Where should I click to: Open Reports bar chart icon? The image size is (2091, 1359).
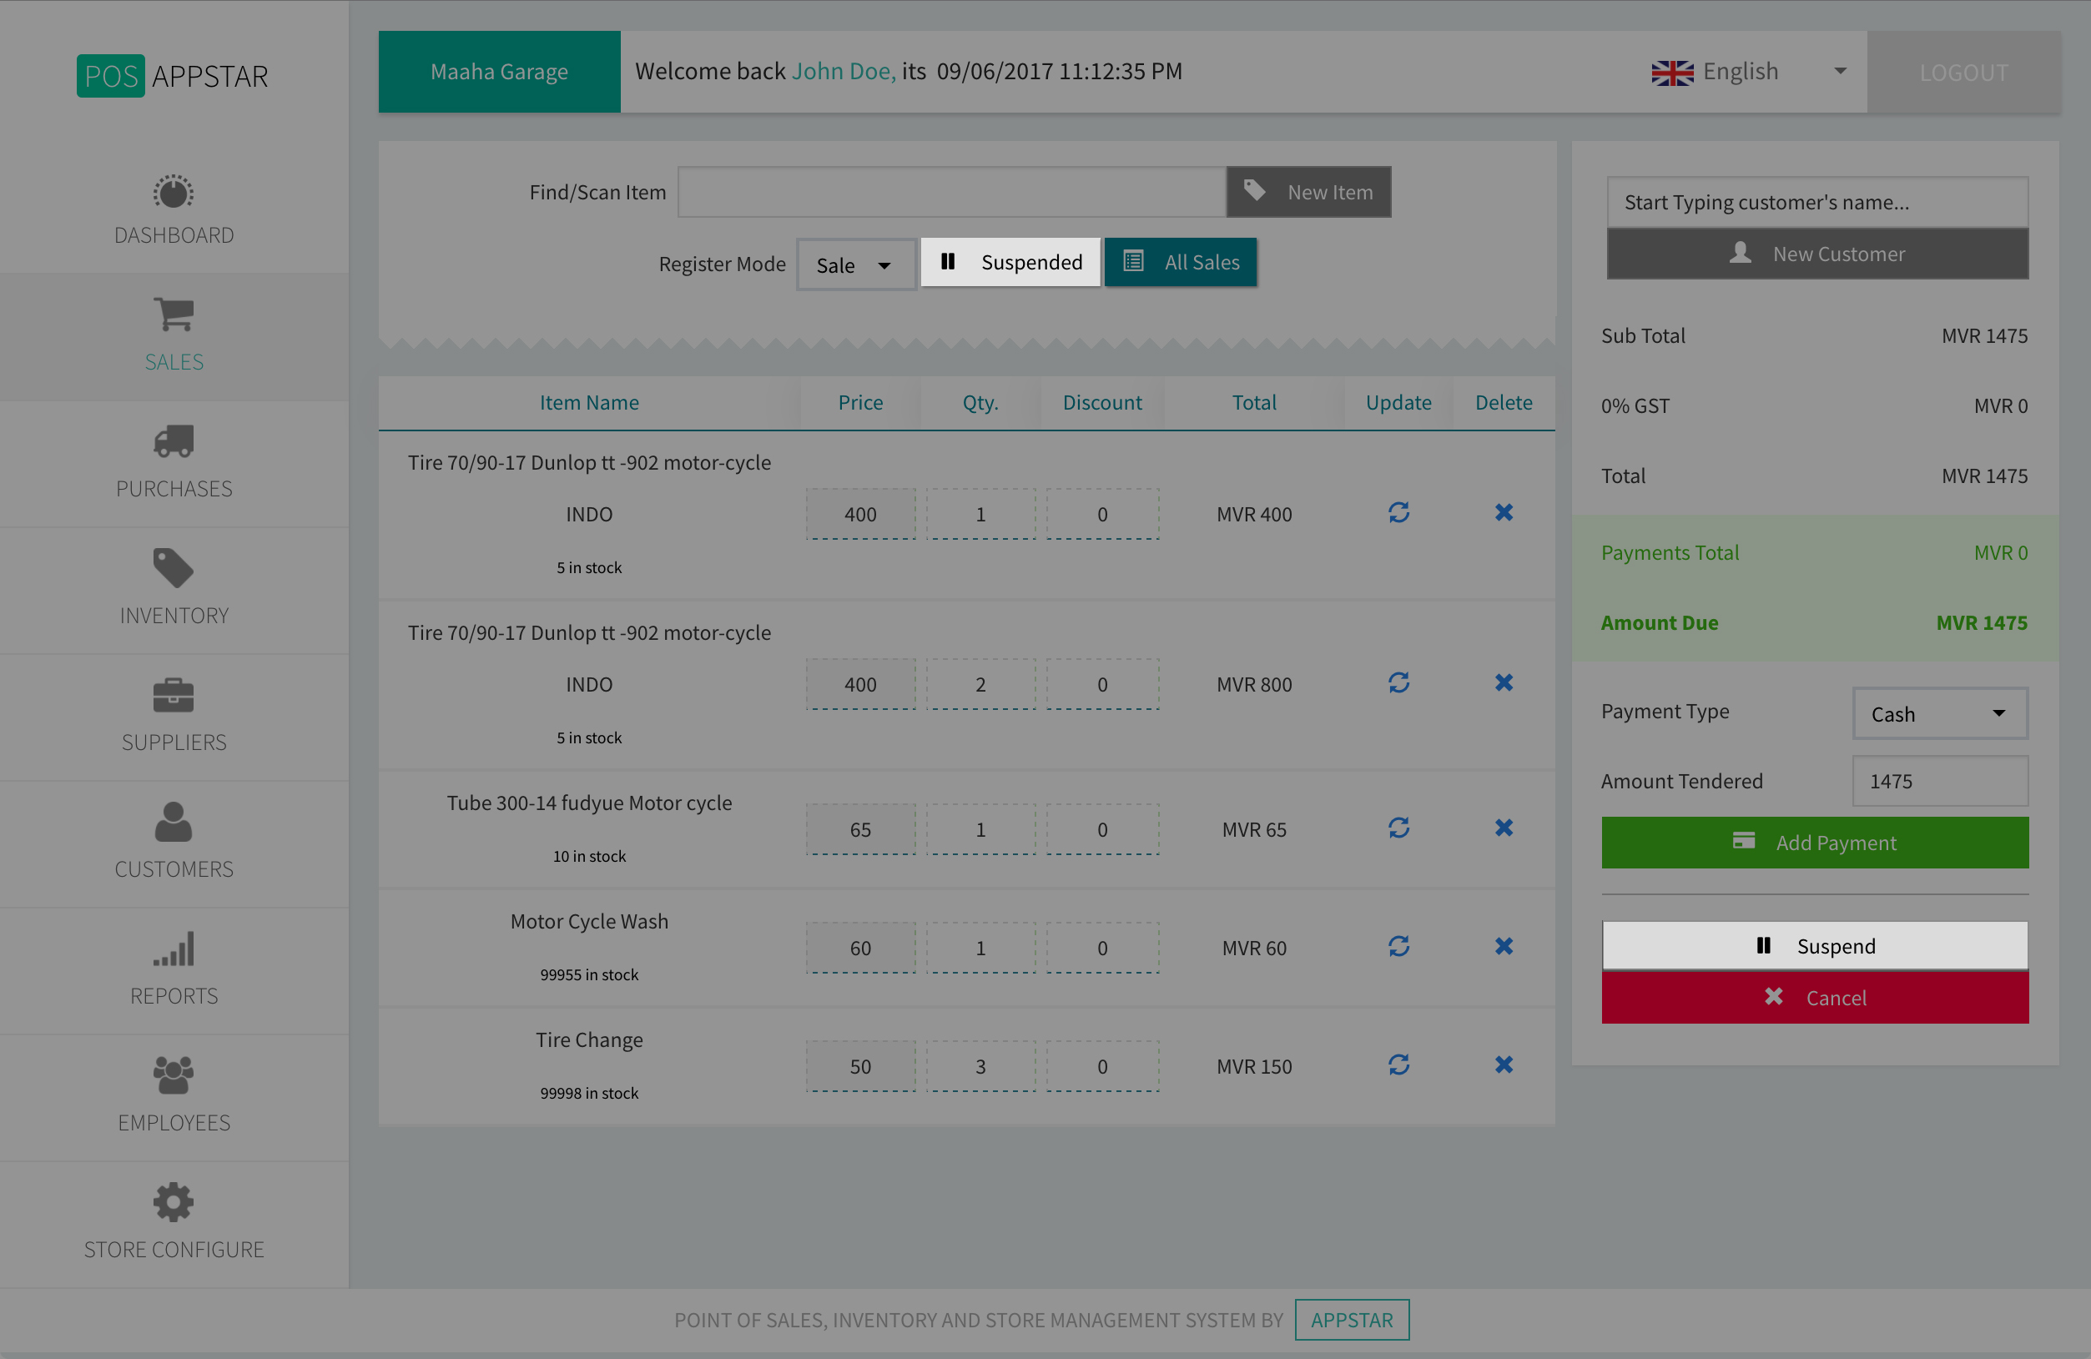click(173, 949)
